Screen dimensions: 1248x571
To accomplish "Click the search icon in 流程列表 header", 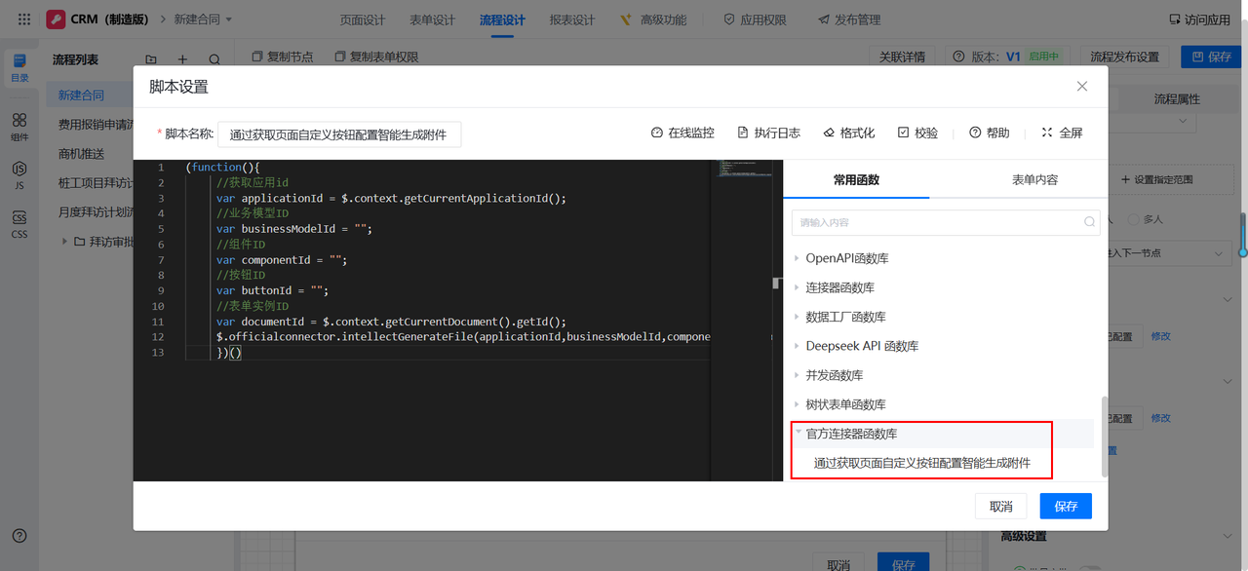I will point(214,60).
